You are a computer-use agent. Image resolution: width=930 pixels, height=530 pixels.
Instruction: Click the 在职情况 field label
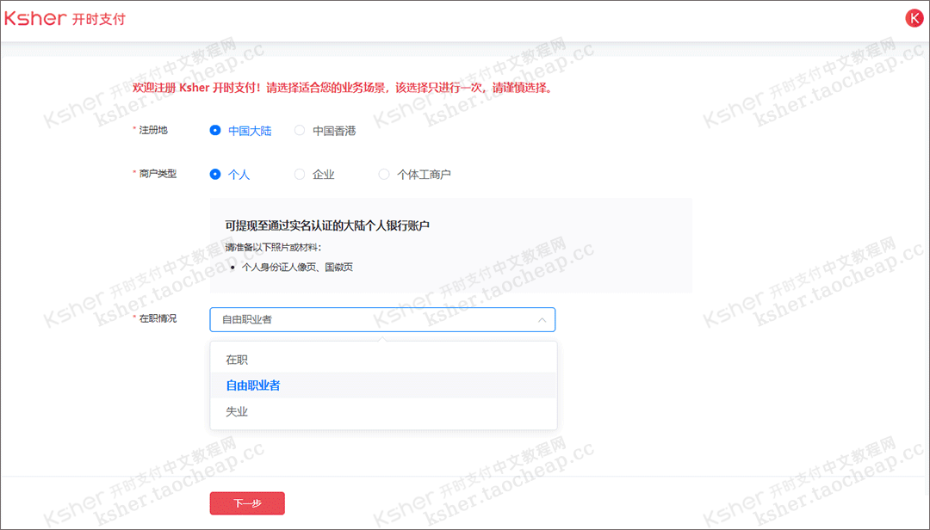[x=158, y=318]
